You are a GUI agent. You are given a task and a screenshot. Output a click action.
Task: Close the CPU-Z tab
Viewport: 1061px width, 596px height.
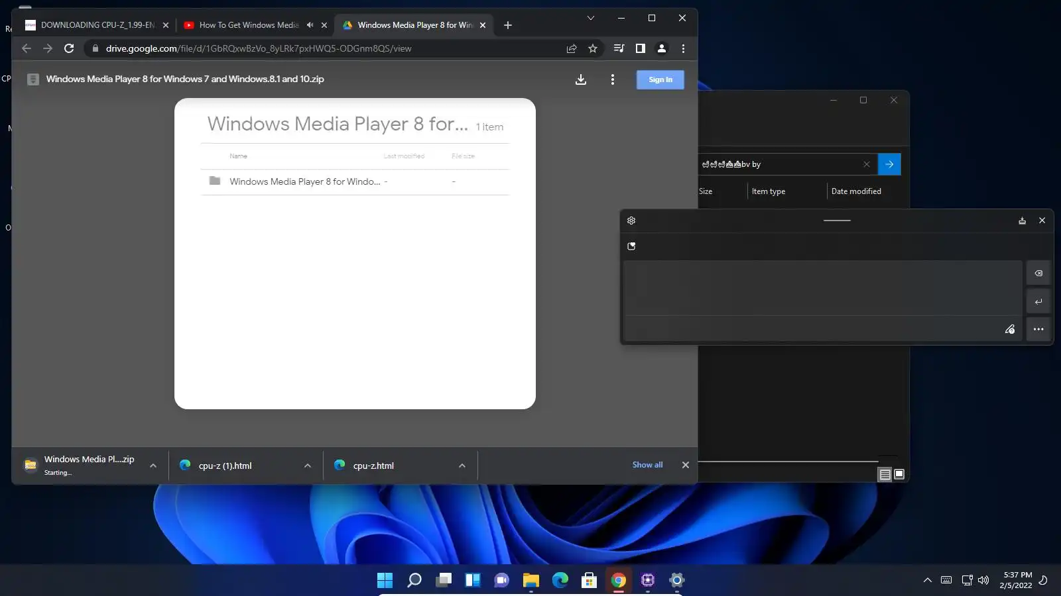(x=166, y=25)
